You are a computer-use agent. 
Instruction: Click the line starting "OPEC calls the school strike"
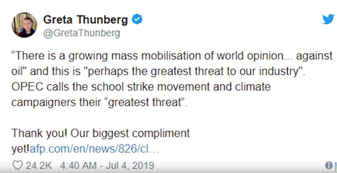click(x=141, y=87)
